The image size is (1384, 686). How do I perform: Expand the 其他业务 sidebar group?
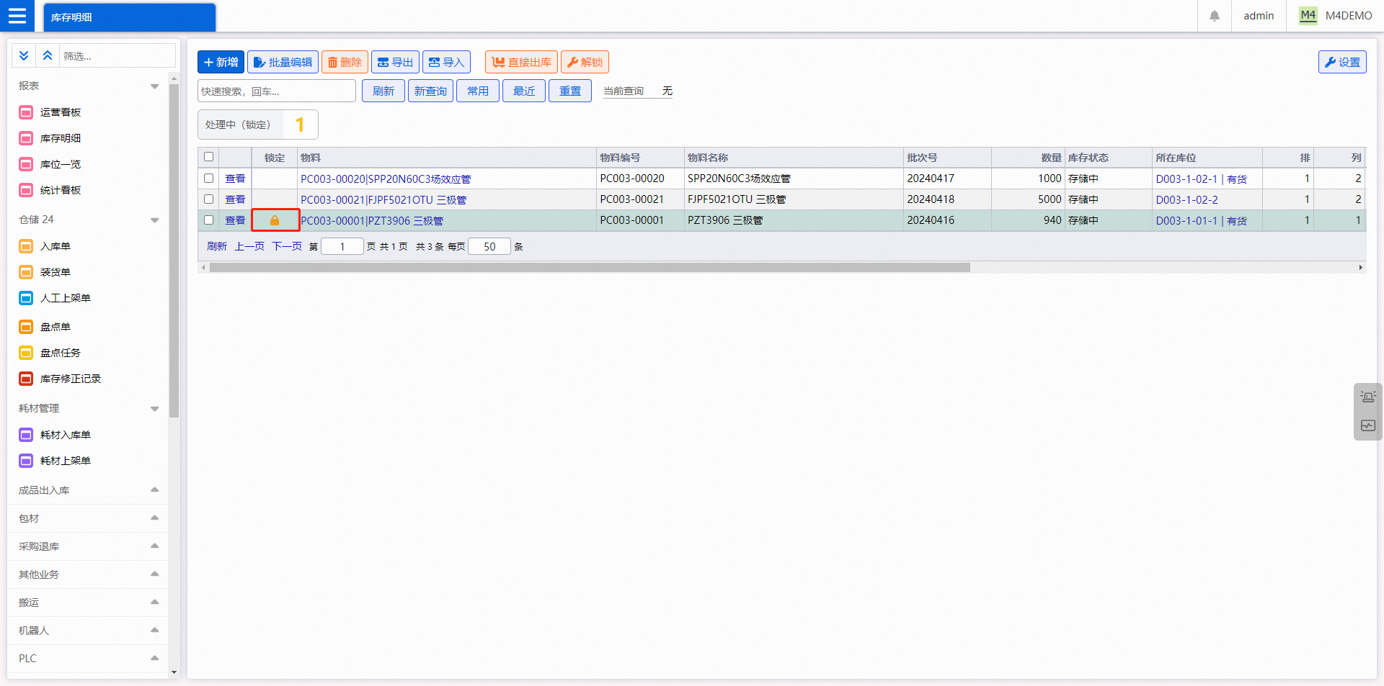point(155,574)
